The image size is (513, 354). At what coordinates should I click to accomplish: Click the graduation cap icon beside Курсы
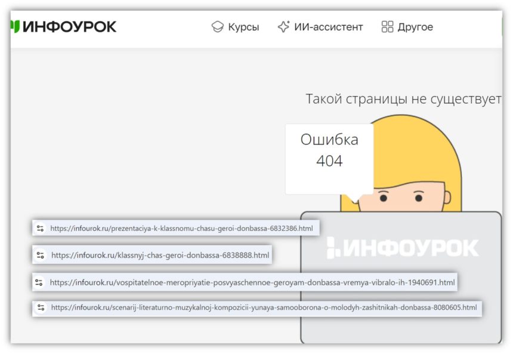[x=217, y=26]
